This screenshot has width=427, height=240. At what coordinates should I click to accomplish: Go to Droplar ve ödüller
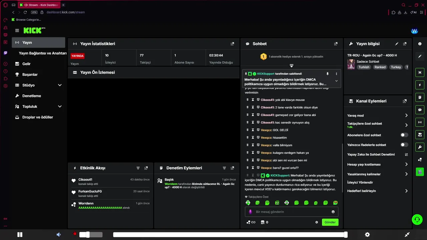(39, 117)
